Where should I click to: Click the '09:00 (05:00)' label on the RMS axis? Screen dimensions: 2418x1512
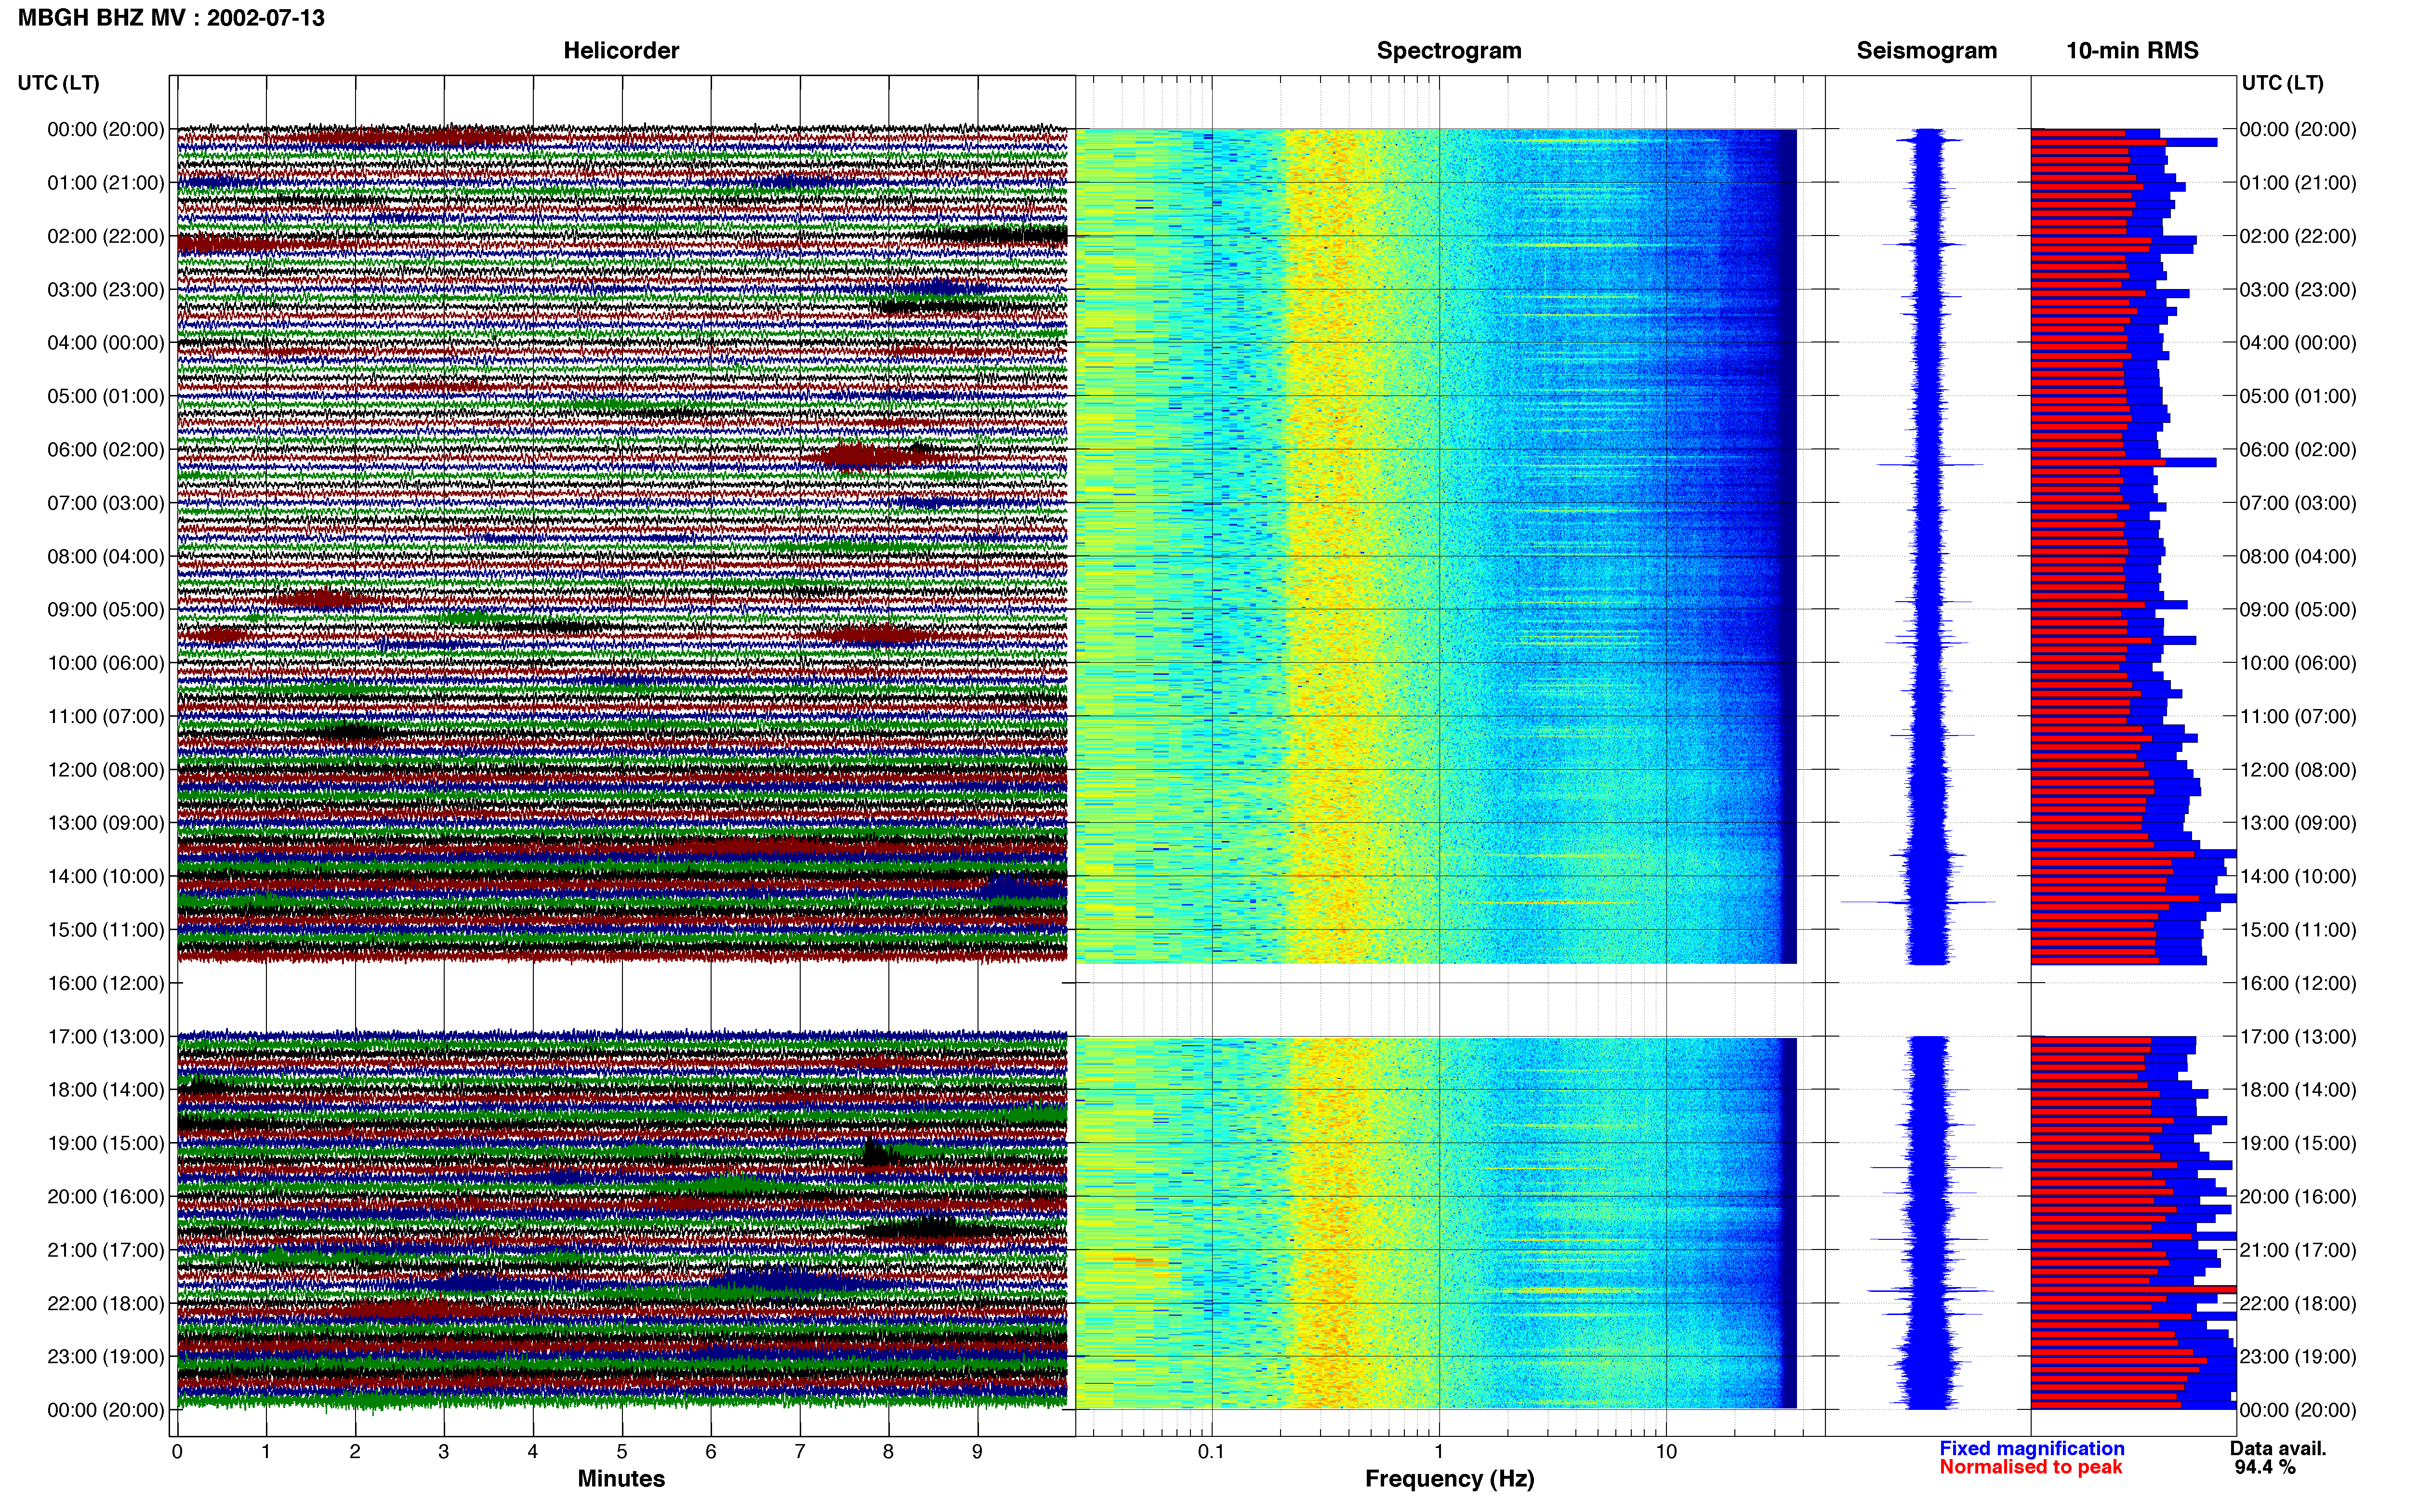(x=2298, y=610)
